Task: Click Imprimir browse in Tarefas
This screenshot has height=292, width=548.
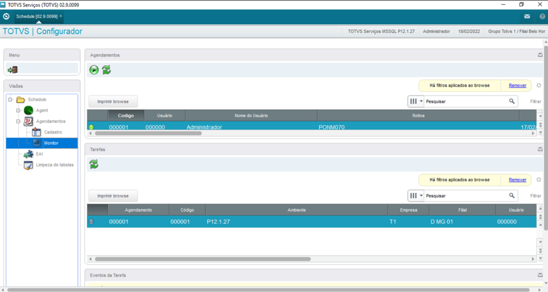Action: pos(113,196)
